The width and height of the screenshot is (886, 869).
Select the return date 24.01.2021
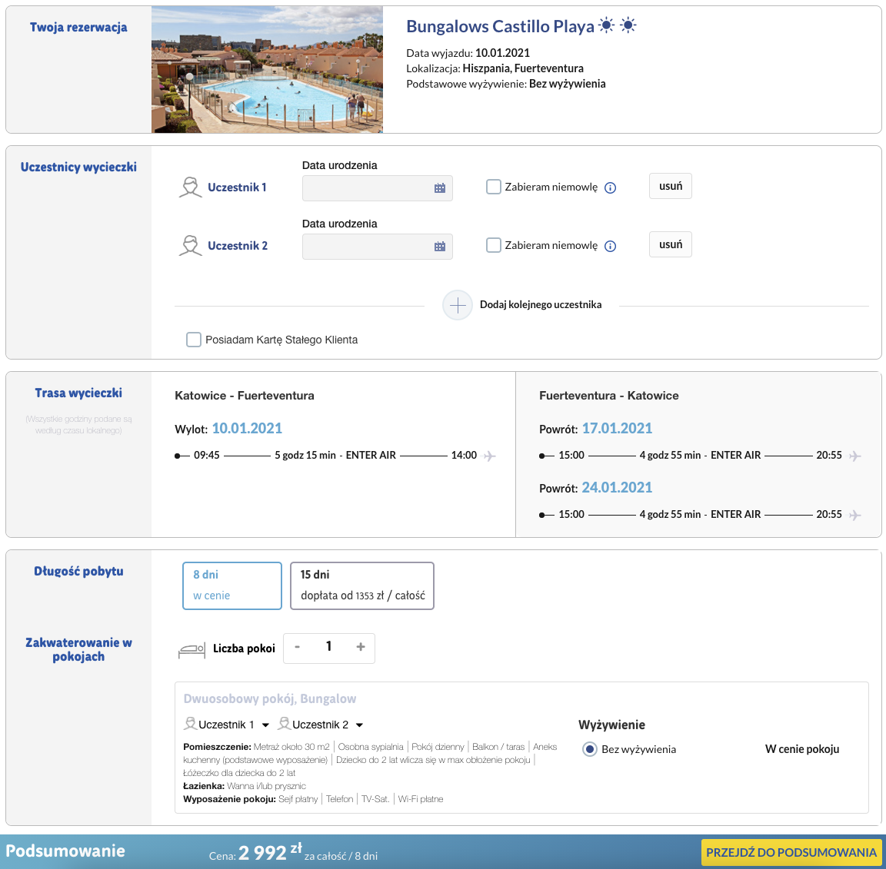(x=617, y=488)
